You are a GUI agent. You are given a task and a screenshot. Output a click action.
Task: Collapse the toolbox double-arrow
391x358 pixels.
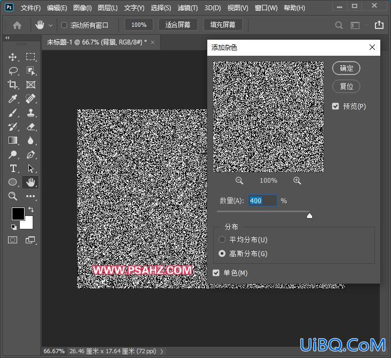point(7,38)
